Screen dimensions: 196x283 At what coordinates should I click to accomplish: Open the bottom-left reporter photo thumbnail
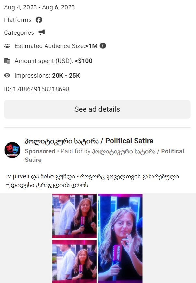click(74, 261)
